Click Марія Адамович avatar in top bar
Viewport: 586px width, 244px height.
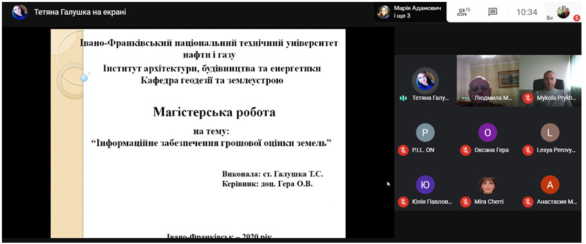pyautogui.click(x=383, y=12)
